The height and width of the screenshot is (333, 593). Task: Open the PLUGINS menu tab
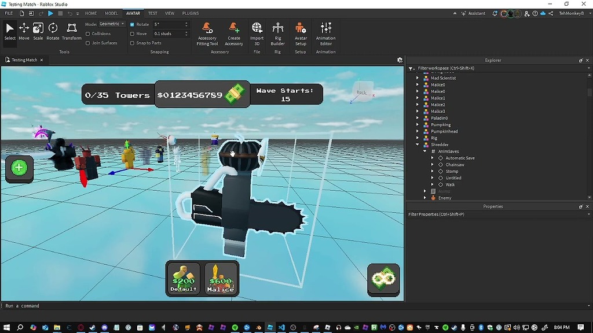(x=190, y=13)
